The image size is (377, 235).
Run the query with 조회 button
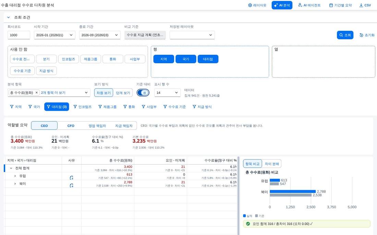[345, 35]
